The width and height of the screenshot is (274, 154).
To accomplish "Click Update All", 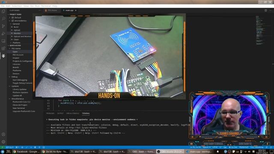I will tap(17, 96).
